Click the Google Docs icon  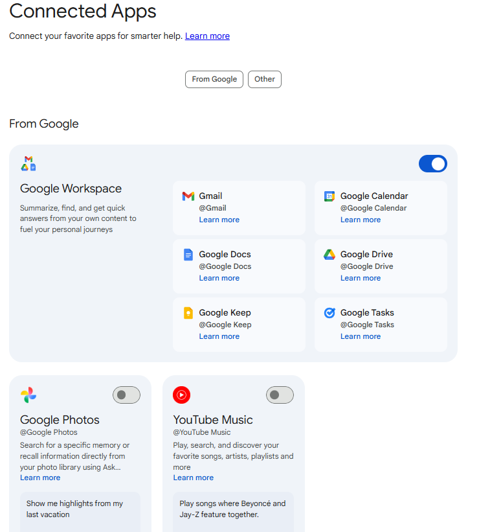188,255
